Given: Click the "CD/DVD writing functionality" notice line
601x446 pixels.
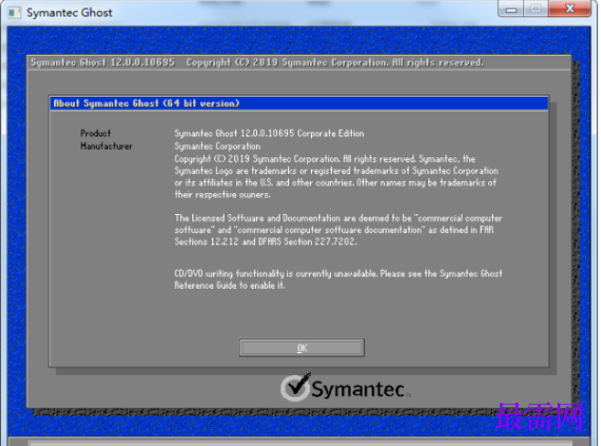Looking at the screenshot, I should pyautogui.click(x=338, y=274).
